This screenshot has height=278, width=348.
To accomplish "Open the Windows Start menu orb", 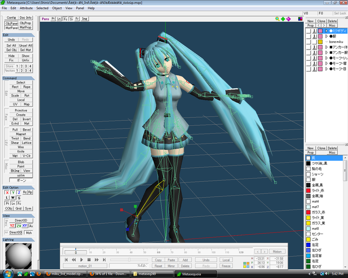I will pos(8,274).
